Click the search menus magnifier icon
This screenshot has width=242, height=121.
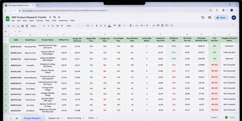click(9, 26)
